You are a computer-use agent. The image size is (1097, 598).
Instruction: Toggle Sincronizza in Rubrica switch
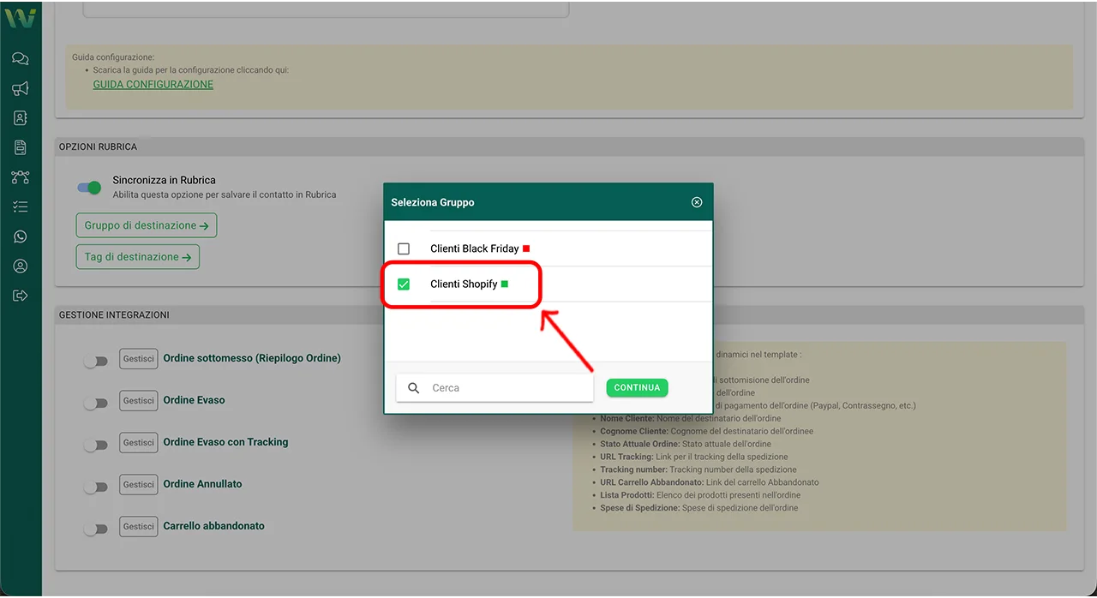(x=89, y=188)
